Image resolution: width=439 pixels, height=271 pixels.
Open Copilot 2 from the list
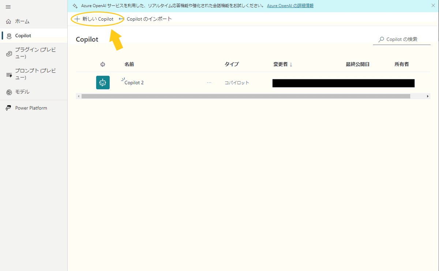click(x=134, y=83)
